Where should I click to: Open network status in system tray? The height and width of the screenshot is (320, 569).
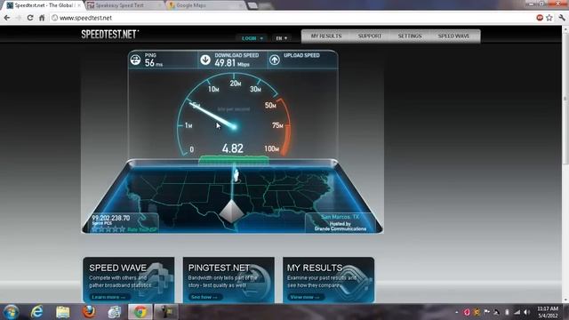pyautogui.click(x=517, y=312)
